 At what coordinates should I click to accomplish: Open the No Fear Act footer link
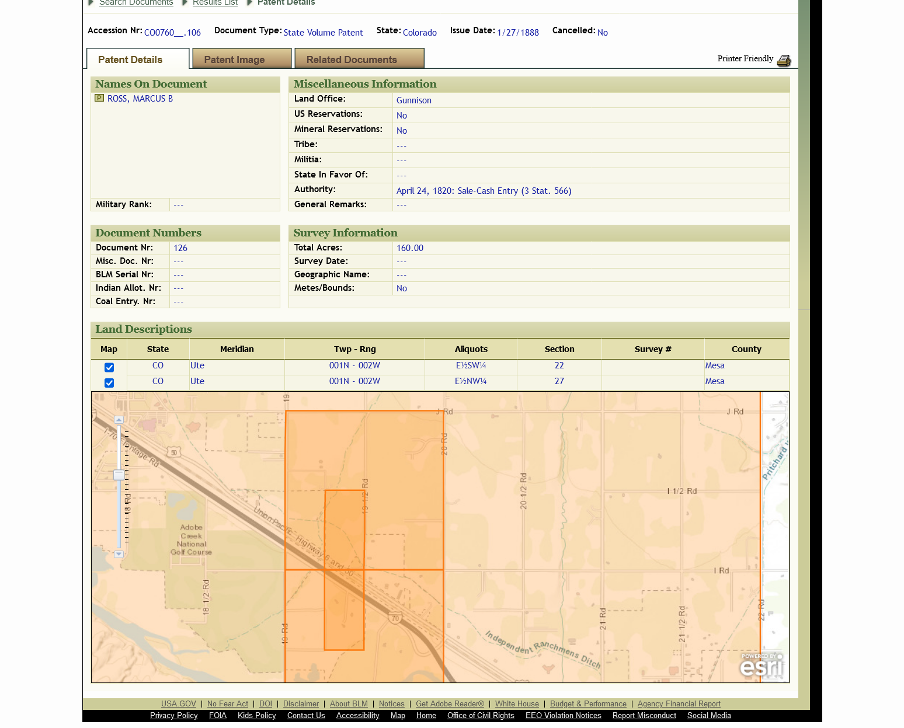[x=228, y=703]
